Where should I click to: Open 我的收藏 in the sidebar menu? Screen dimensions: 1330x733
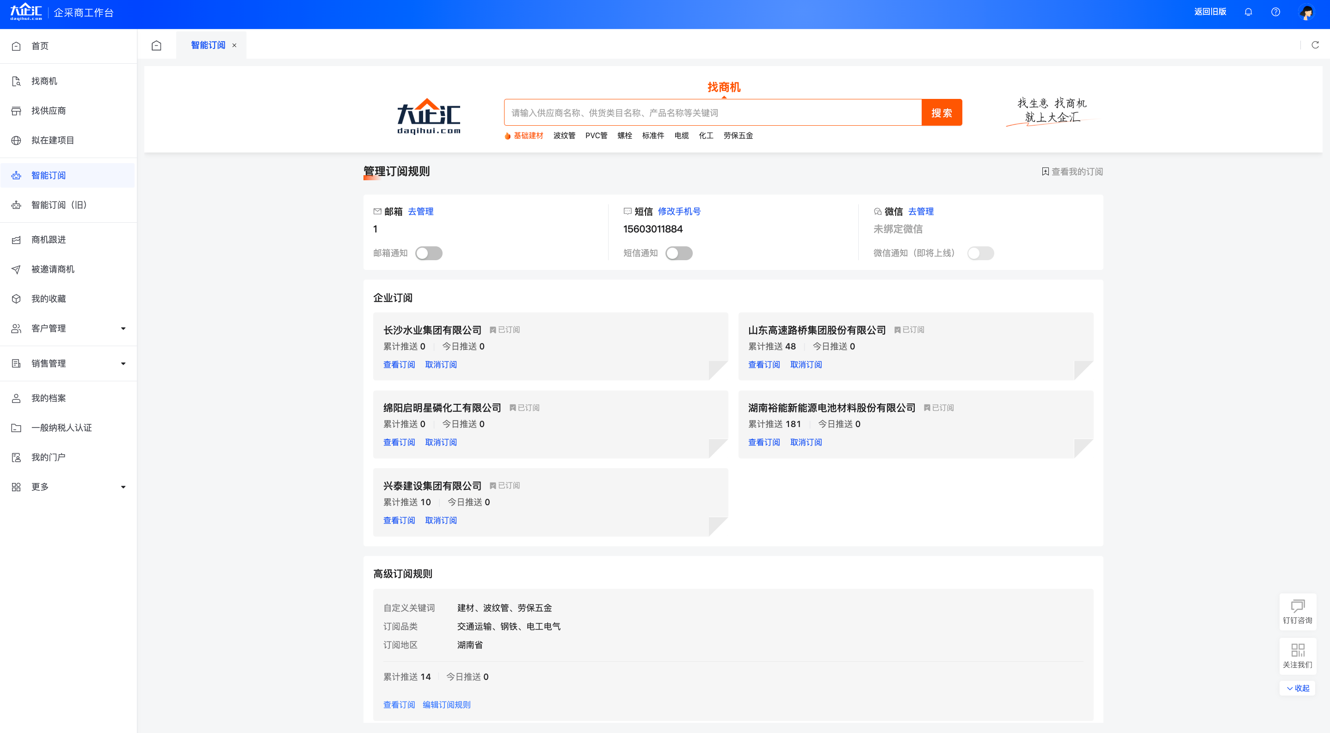coord(68,299)
